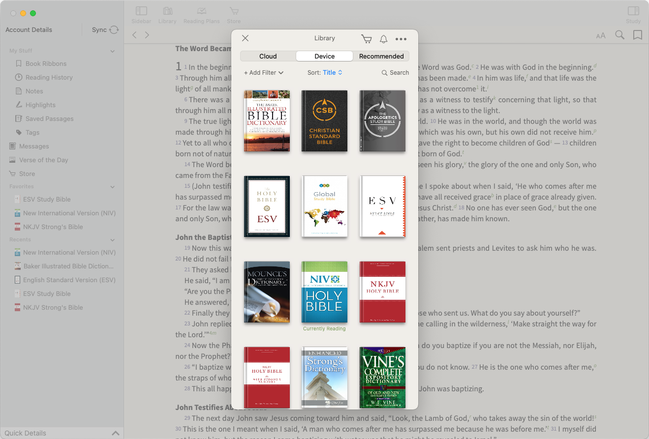
Task: Change the sort order Title dropdown
Action: pyautogui.click(x=332, y=72)
